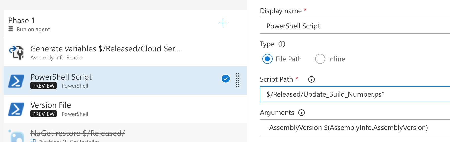This screenshot has width=450, height=142.
Task: Click the Run on agent server icon
Action: tap(11, 29)
